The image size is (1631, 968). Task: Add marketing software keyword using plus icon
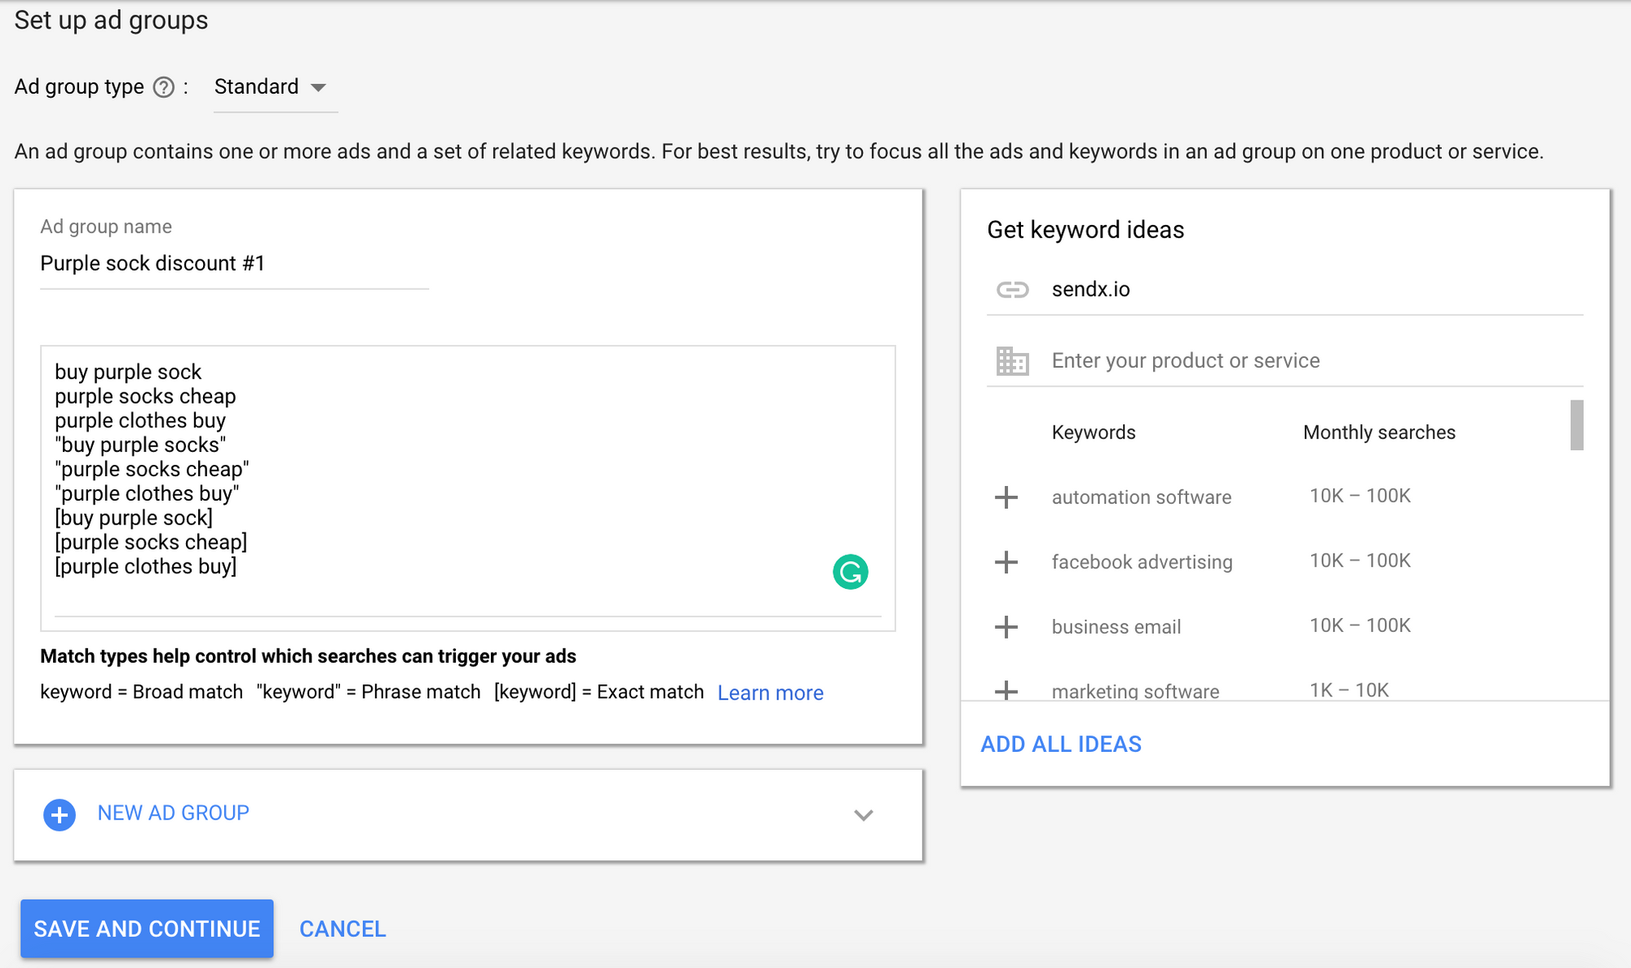[x=1006, y=691]
